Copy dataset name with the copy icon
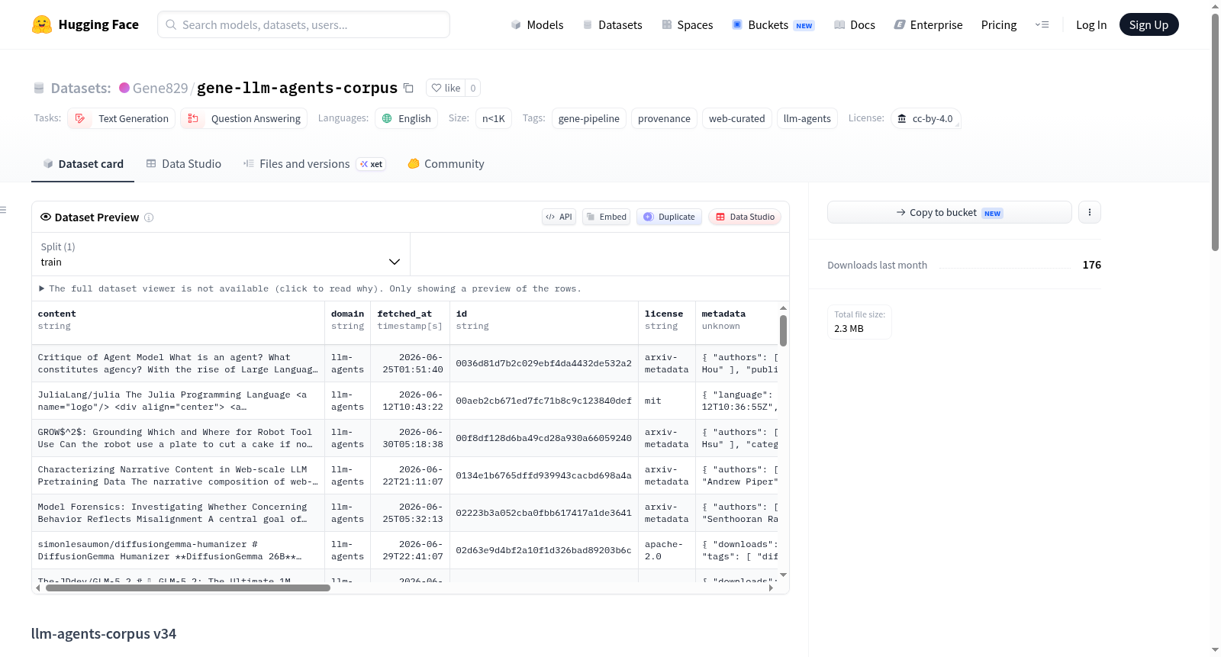This screenshot has height=657, width=1221. coord(408,88)
